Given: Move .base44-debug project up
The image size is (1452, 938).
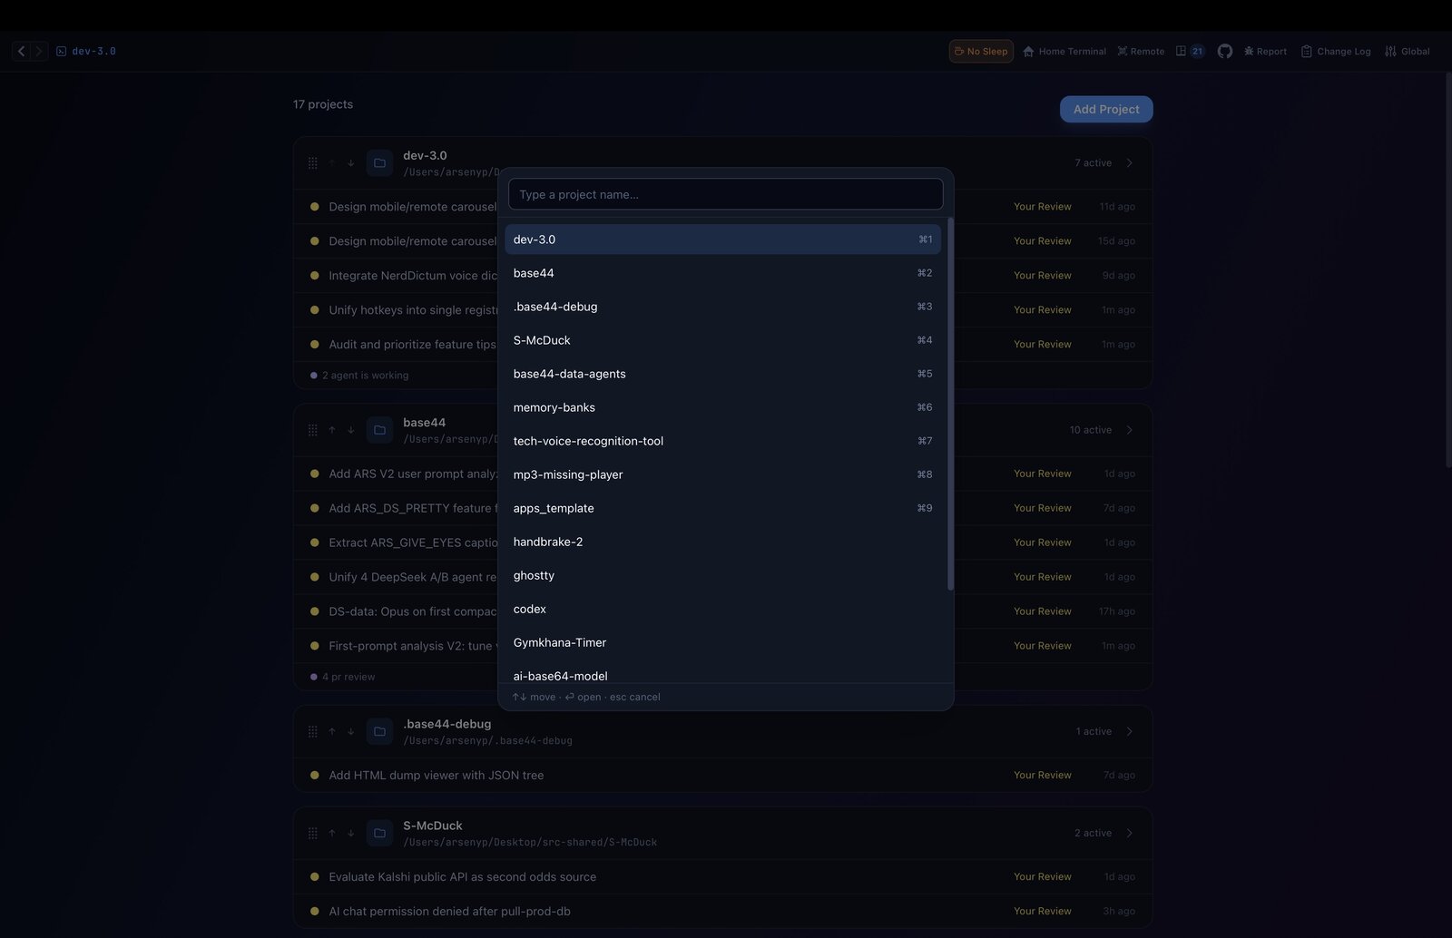Looking at the screenshot, I should click(x=332, y=731).
